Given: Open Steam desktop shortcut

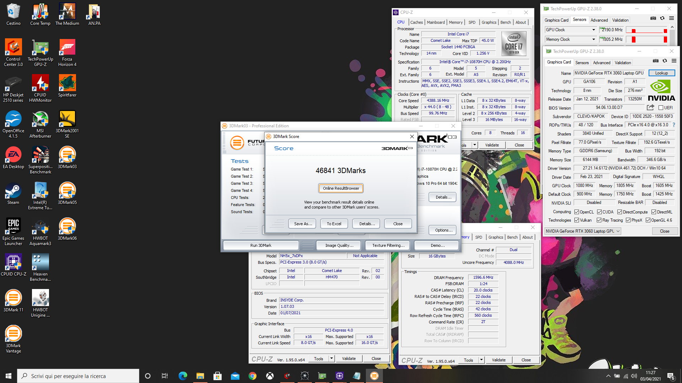Looking at the screenshot, I should (x=13, y=193).
